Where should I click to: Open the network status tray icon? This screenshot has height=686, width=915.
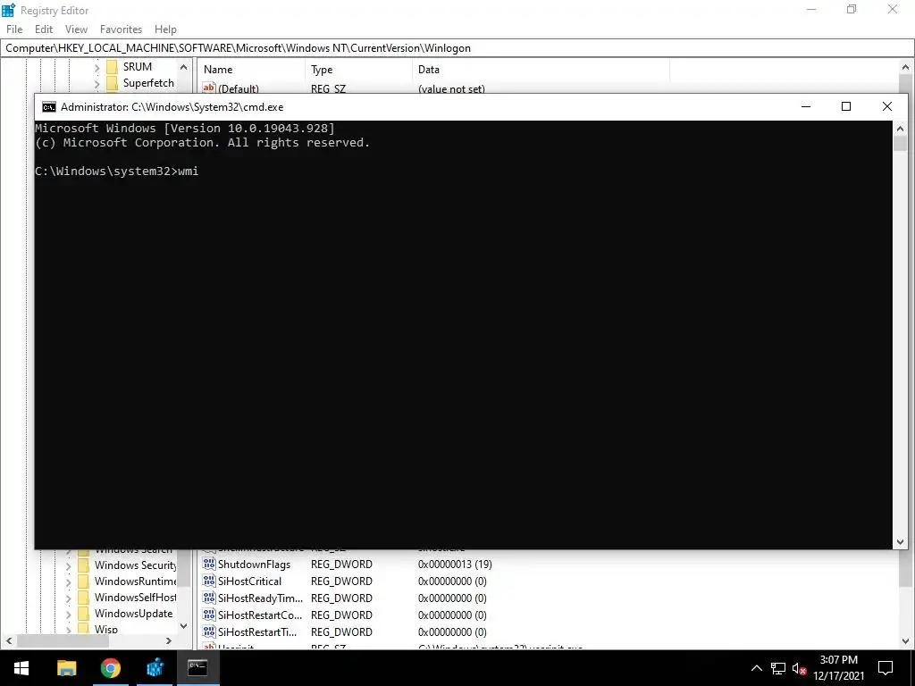778,668
